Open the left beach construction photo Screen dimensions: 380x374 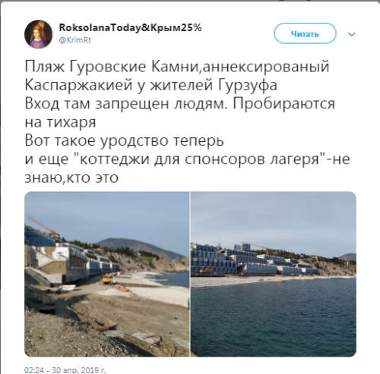click(x=107, y=274)
